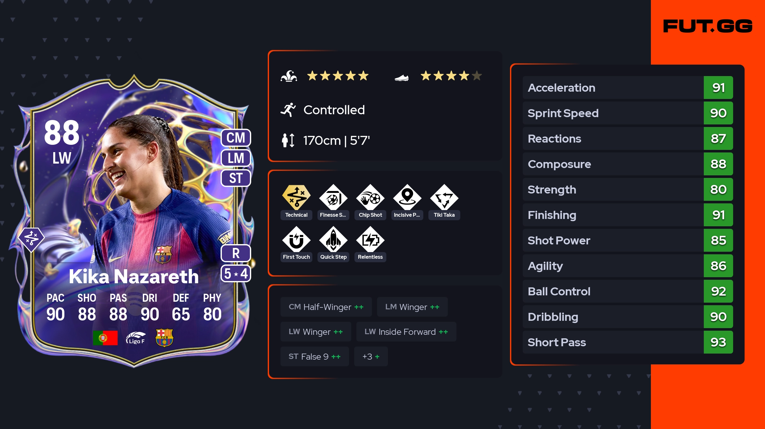Click the Kika Nazareth player card image

click(134, 221)
